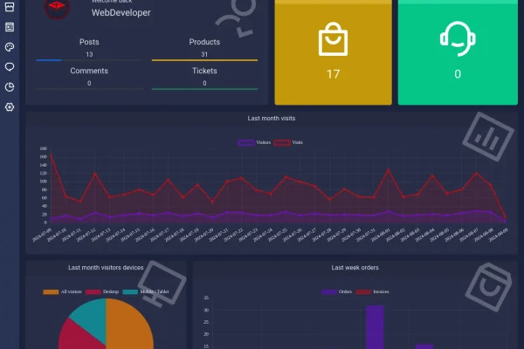Click the shopping bag icon on yellow card

(333, 38)
